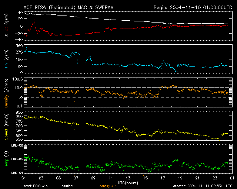Click the 'Begin: 2004-11-10 01:00:00UTC' text

(193, 7)
